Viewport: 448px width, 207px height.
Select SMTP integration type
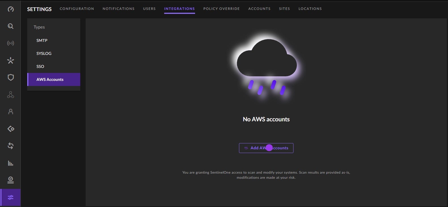(x=42, y=40)
